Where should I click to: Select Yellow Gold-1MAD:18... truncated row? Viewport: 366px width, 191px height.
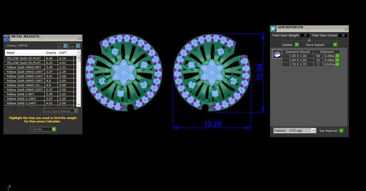coord(41,85)
